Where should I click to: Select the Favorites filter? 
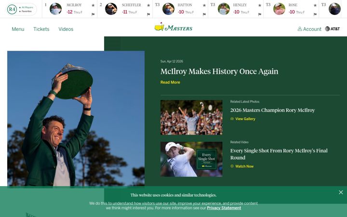click(x=26, y=11)
